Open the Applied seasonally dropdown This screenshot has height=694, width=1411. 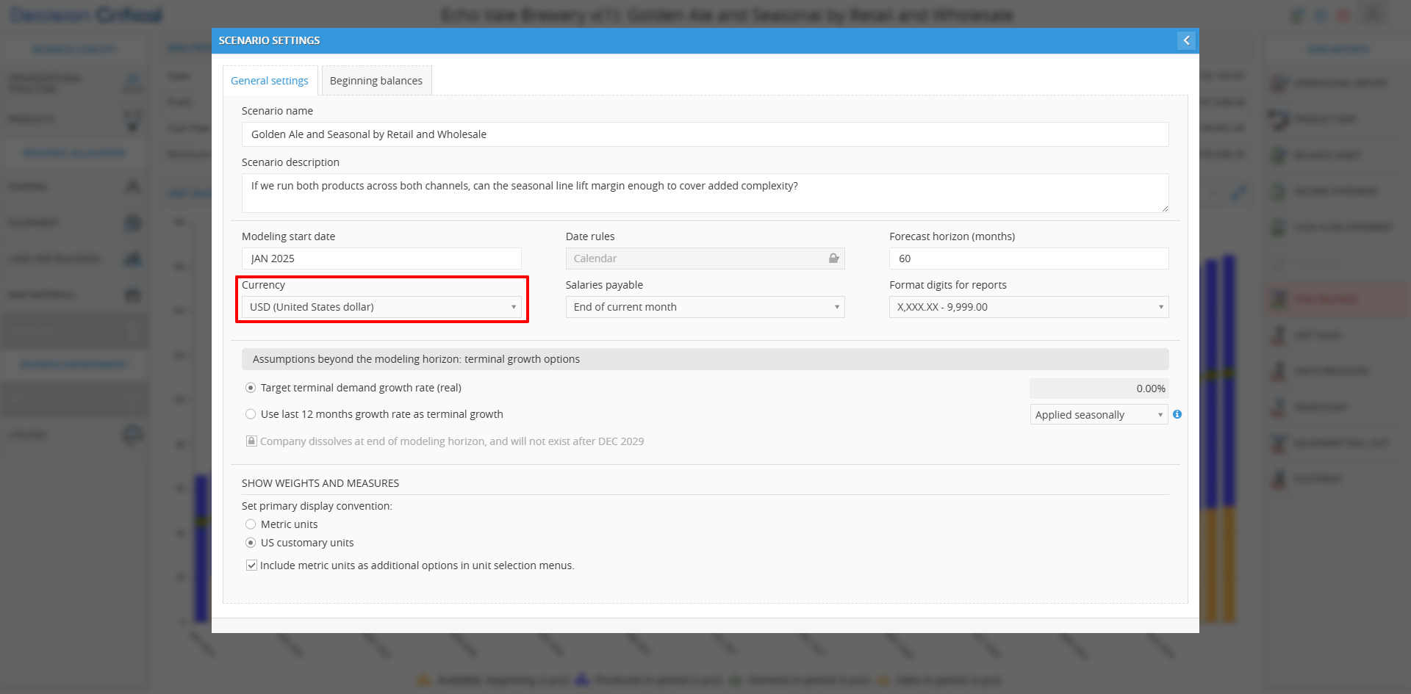point(1099,415)
